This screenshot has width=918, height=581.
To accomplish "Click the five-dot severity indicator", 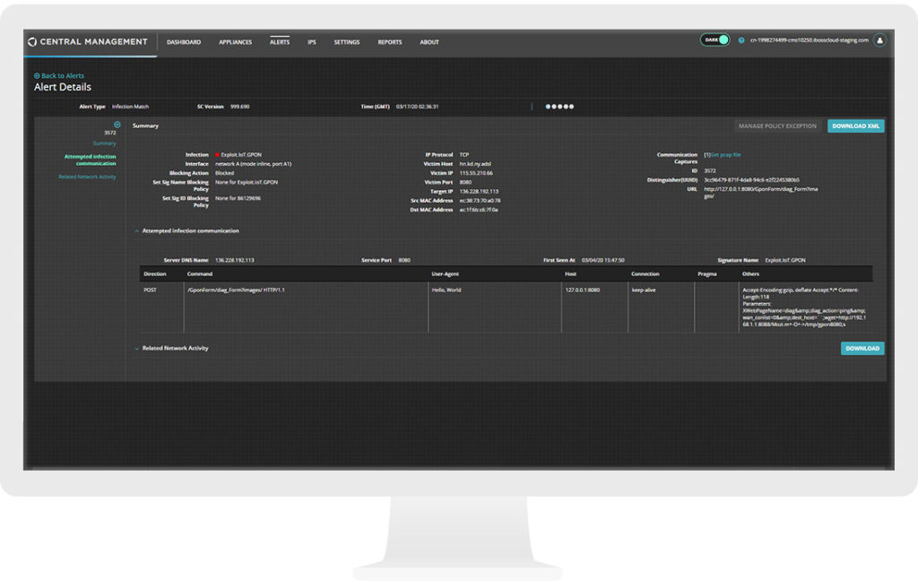I will [559, 107].
